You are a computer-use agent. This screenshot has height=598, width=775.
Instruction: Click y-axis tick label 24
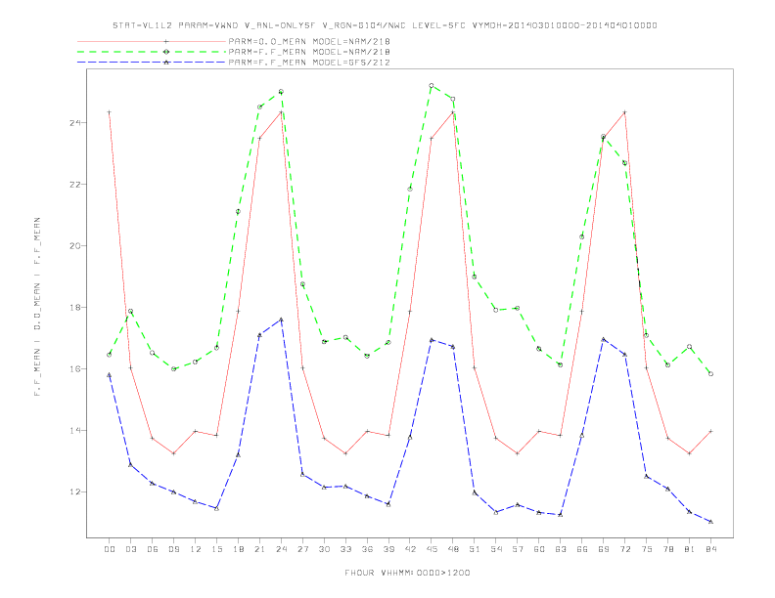75,122
